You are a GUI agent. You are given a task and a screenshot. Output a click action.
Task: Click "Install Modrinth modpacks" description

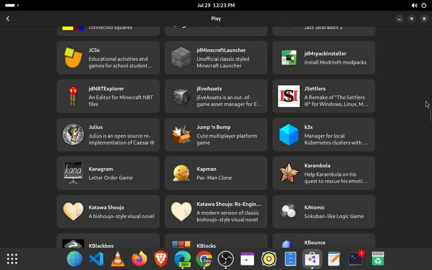pyautogui.click(x=335, y=62)
